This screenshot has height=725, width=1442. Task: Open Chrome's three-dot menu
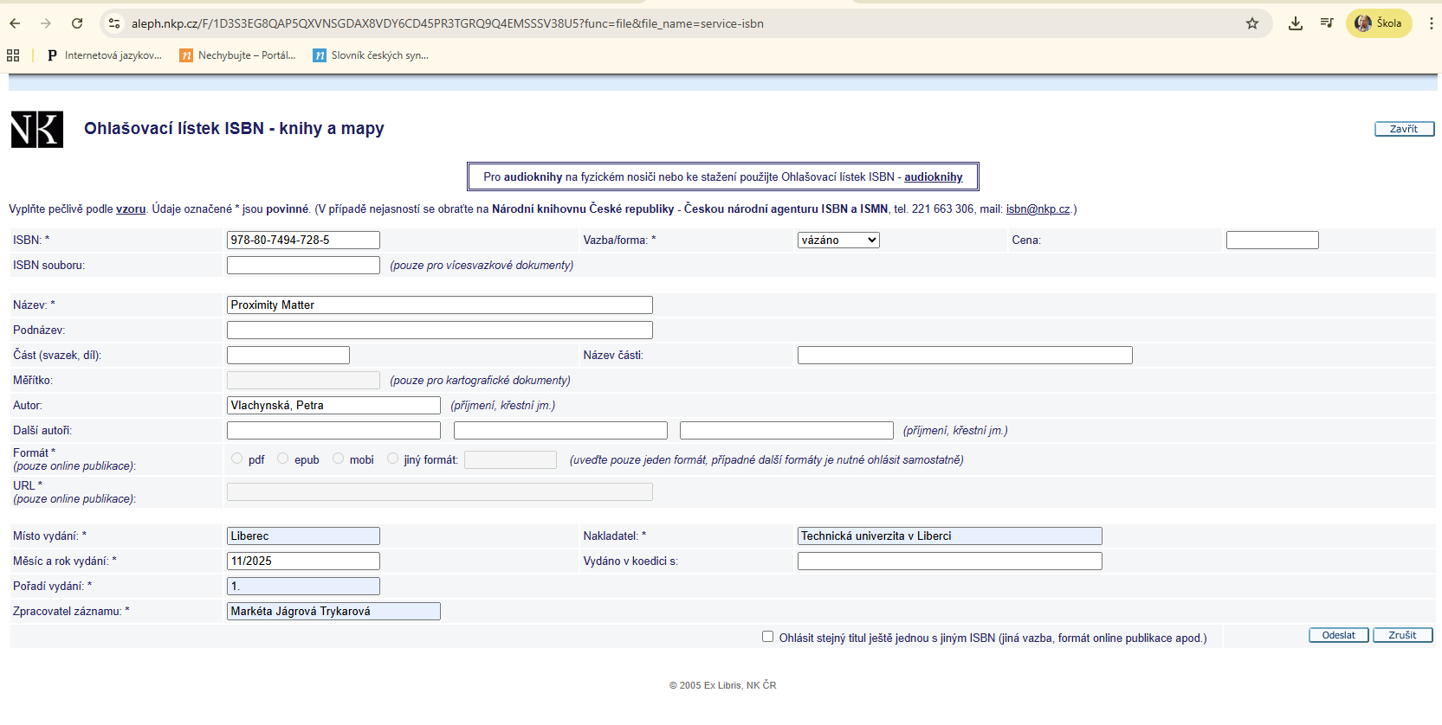point(1431,23)
